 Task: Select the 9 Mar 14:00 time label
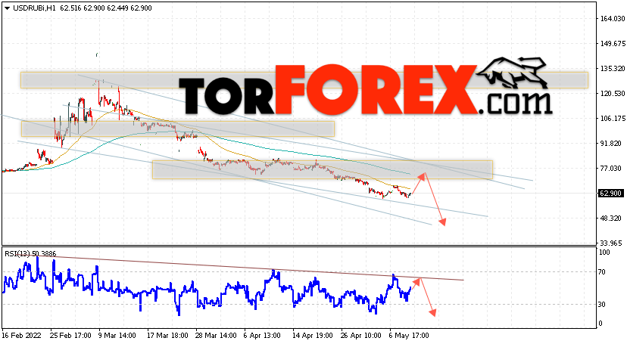tap(117, 336)
